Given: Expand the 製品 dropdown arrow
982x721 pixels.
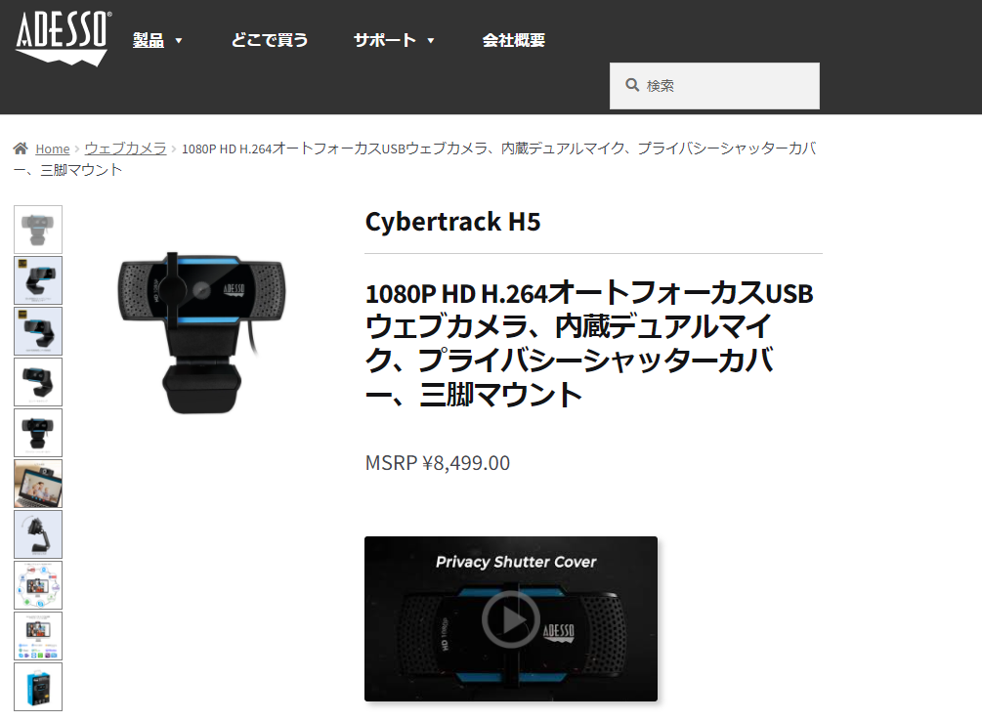Looking at the screenshot, I should click(179, 41).
